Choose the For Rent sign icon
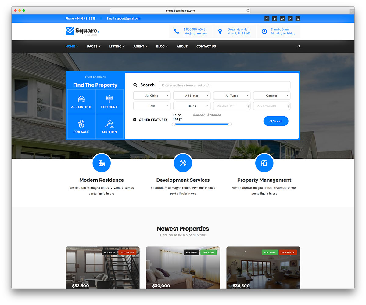 point(109,99)
